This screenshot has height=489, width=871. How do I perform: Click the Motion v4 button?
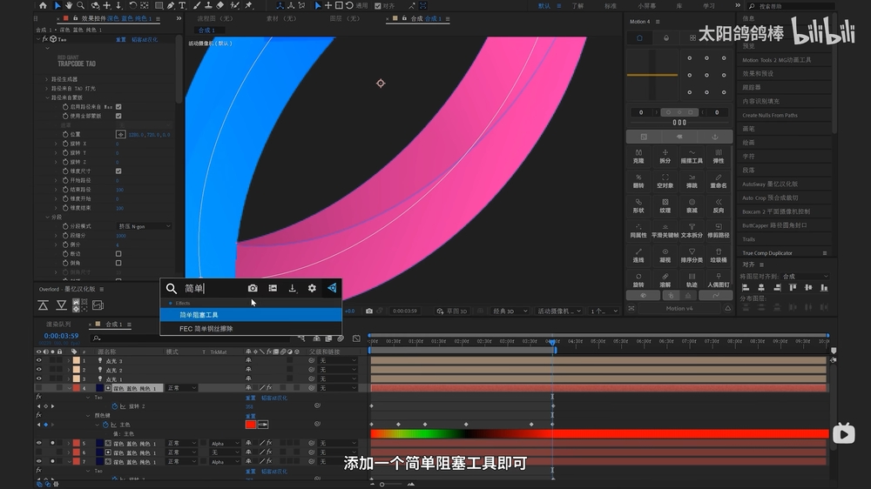pyautogui.click(x=679, y=308)
